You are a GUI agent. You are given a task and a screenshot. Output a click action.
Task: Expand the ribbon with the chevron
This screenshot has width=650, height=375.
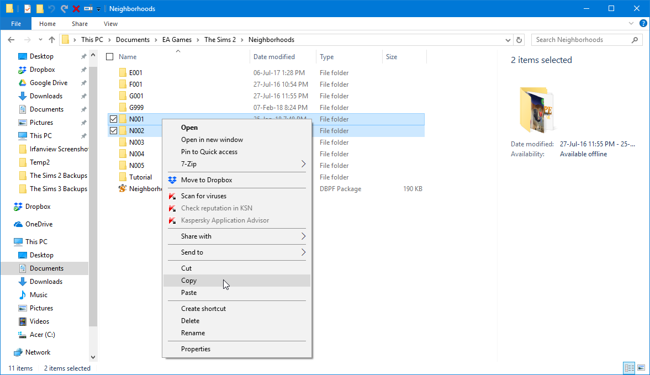pyautogui.click(x=632, y=24)
